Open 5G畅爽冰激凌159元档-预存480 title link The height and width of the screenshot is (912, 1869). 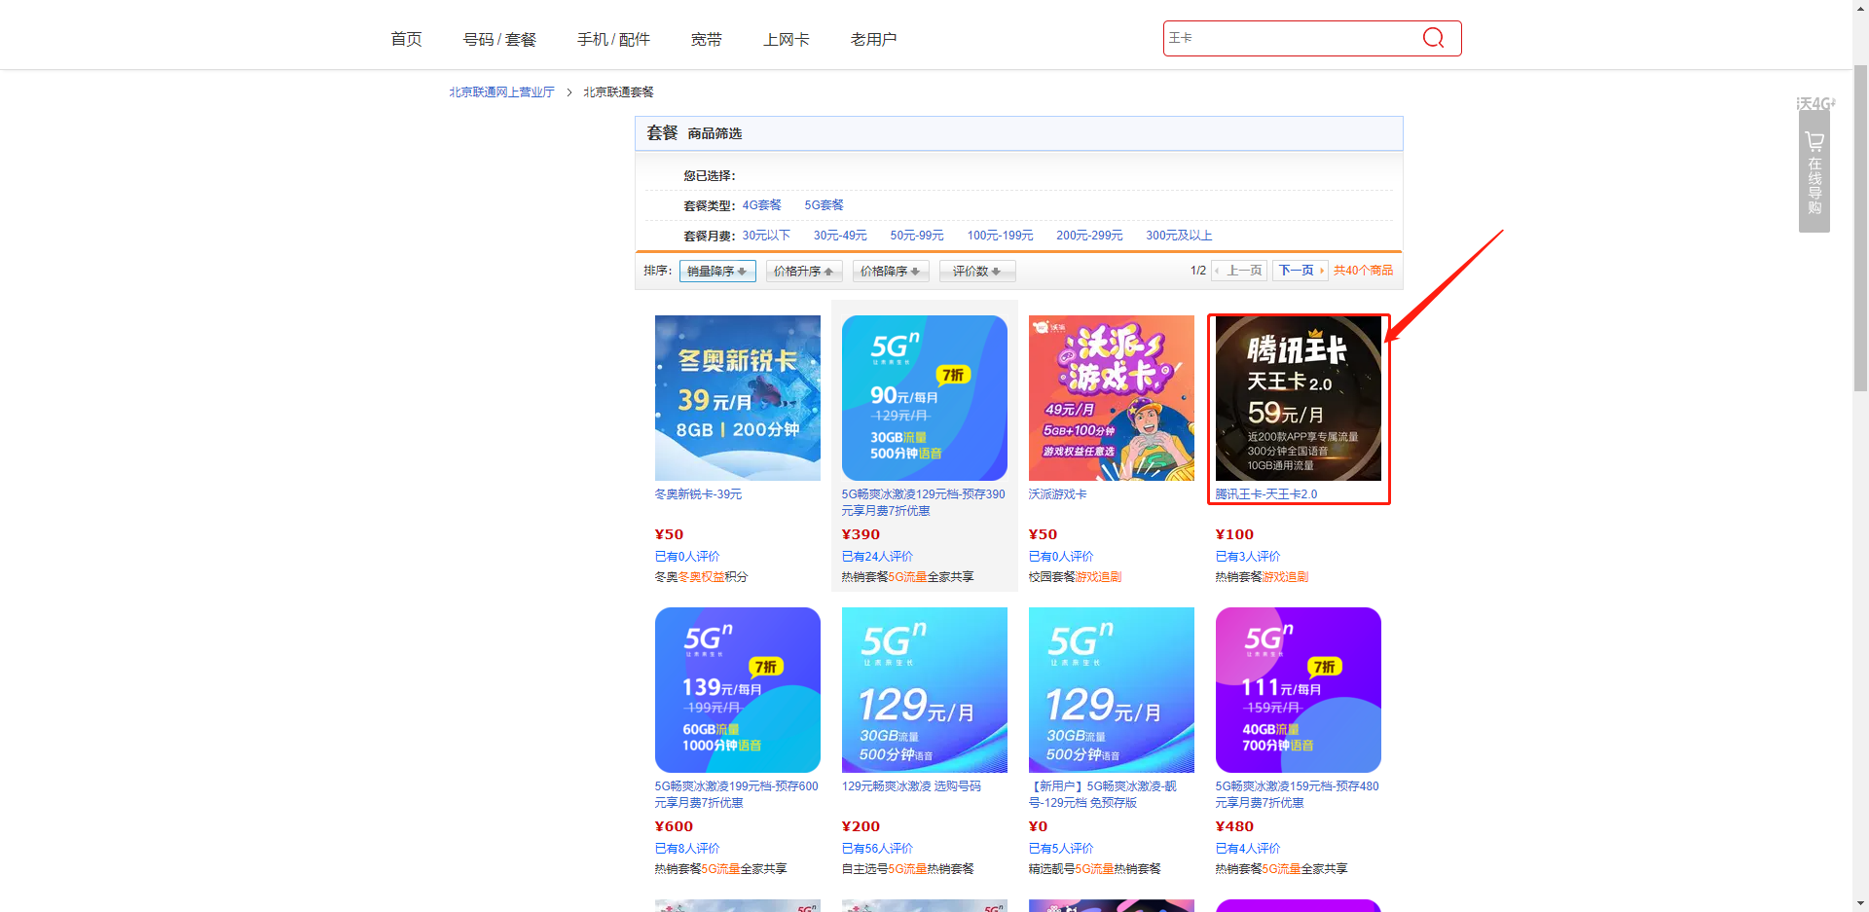[x=1298, y=794]
